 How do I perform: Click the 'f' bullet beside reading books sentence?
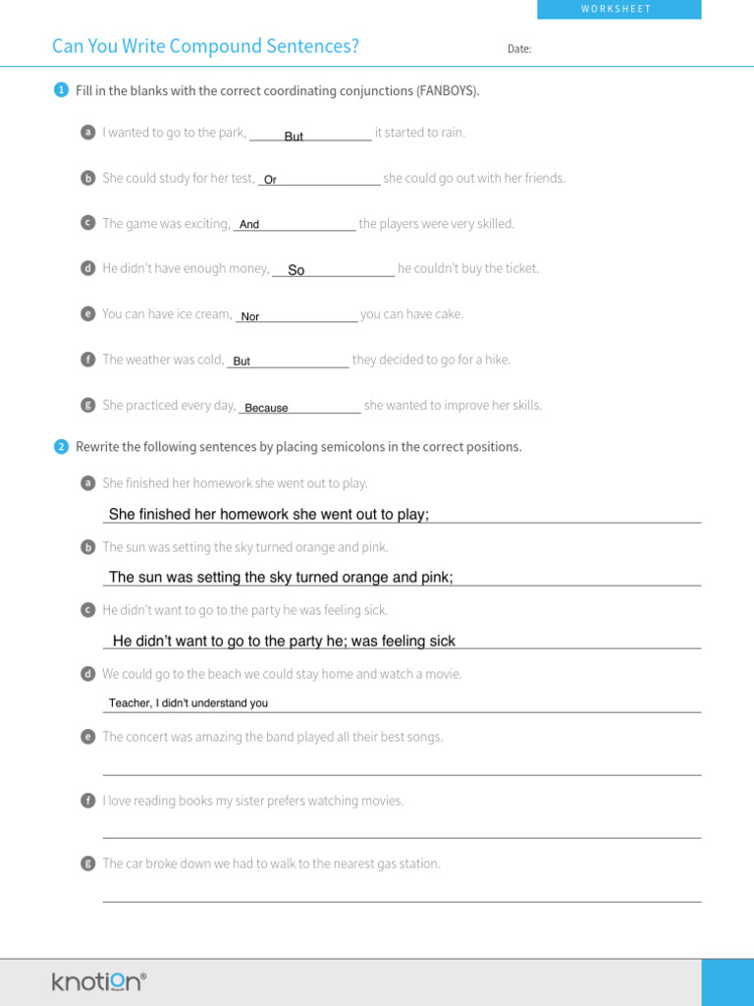click(87, 801)
